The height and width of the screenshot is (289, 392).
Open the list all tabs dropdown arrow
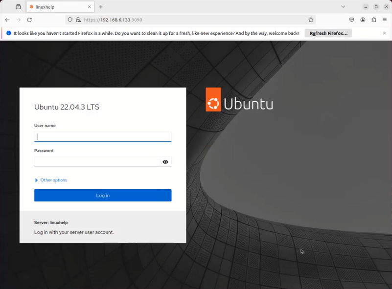(x=343, y=7)
